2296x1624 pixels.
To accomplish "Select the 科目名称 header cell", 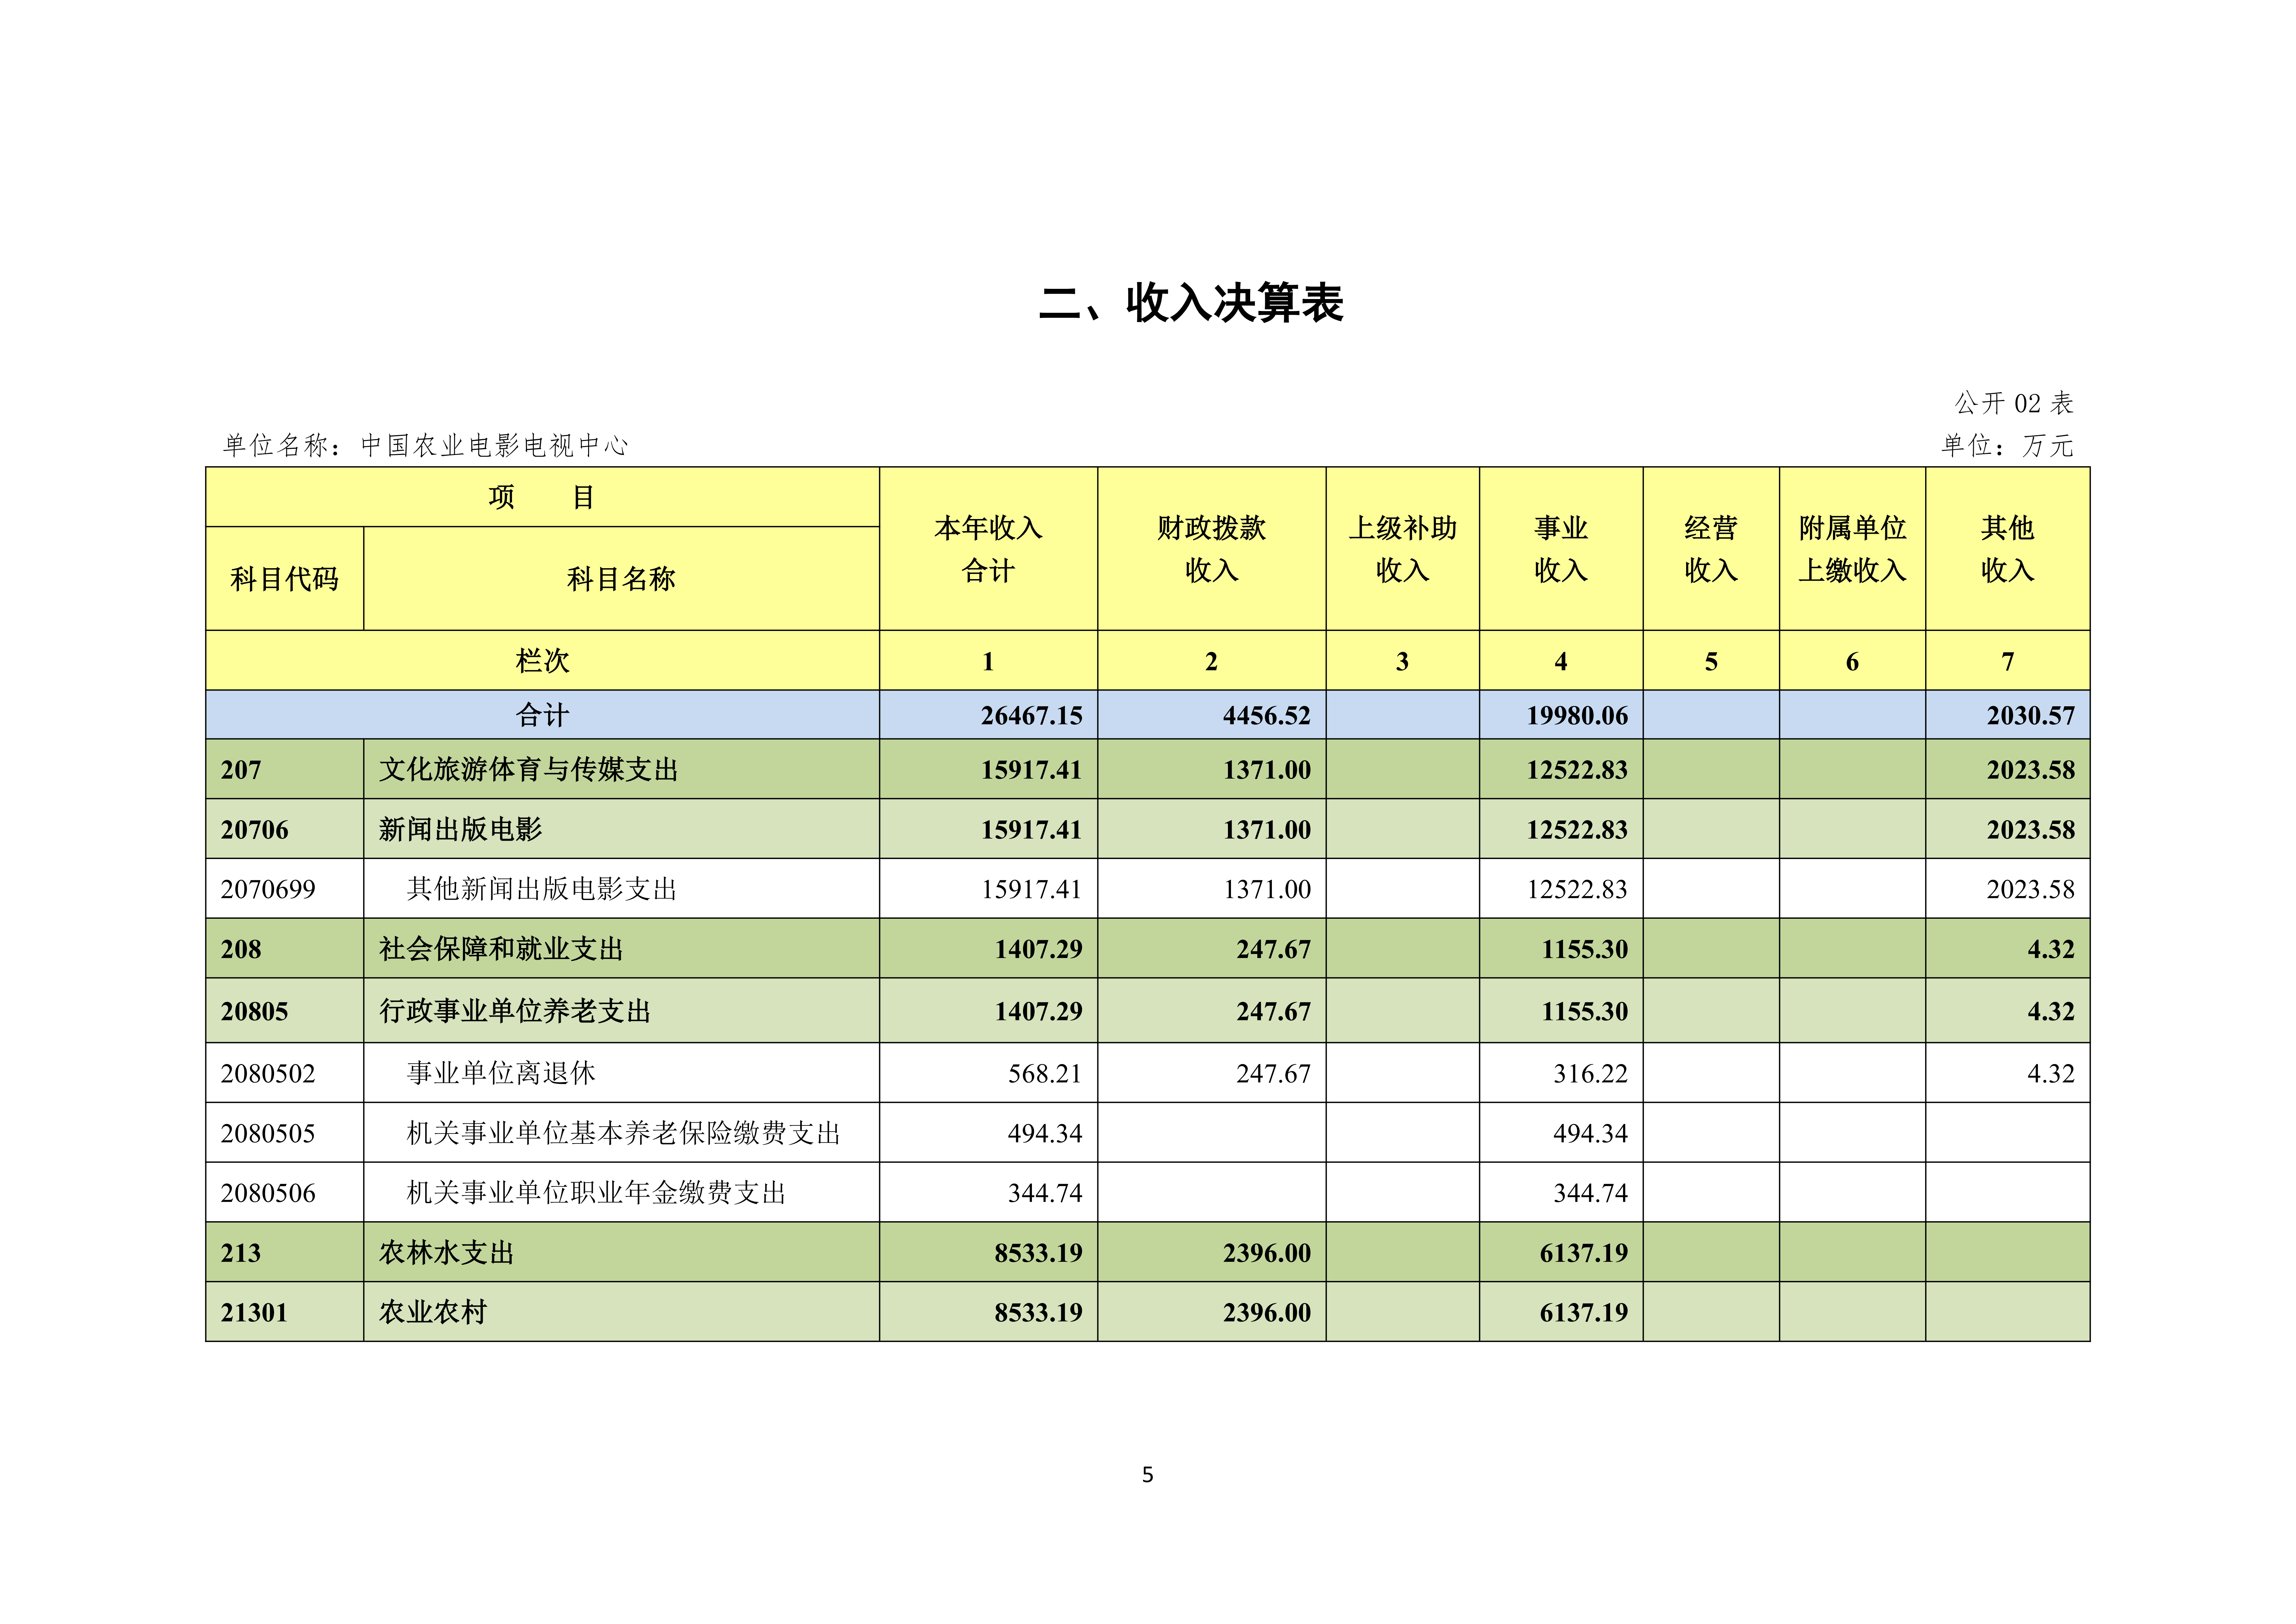I will (x=621, y=578).
